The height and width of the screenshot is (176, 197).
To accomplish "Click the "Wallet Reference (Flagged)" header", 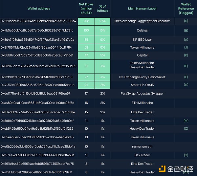I will coord(186,9).
